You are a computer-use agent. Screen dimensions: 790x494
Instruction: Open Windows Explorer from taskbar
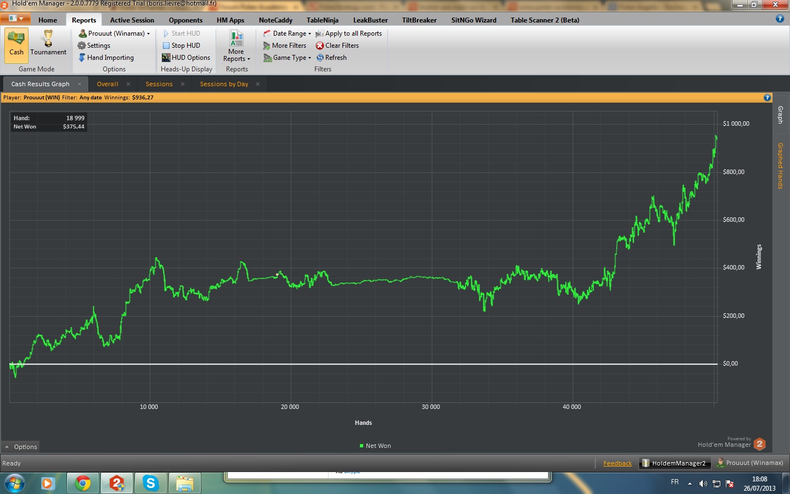tap(185, 484)
